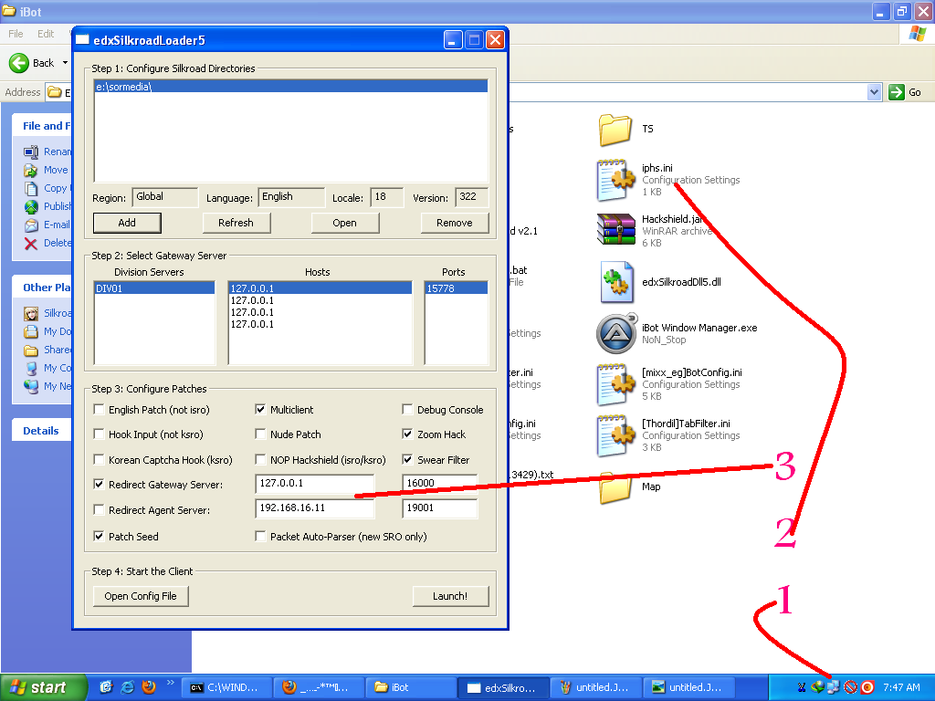This screenshot has width=935, height=701.
Task: Click the Redirect Agent Server IP field
Action: click(x=315, y=507)
